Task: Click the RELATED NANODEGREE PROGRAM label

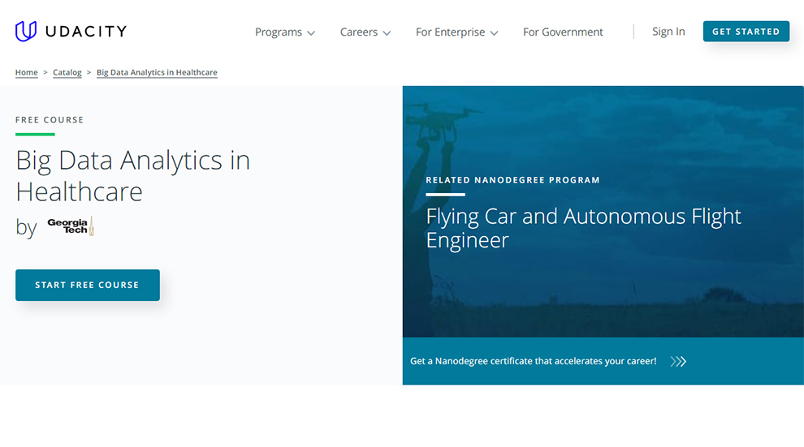Action: [x=512, y=180]
